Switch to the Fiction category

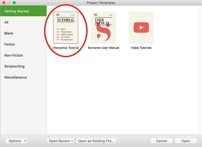(23, 44)
